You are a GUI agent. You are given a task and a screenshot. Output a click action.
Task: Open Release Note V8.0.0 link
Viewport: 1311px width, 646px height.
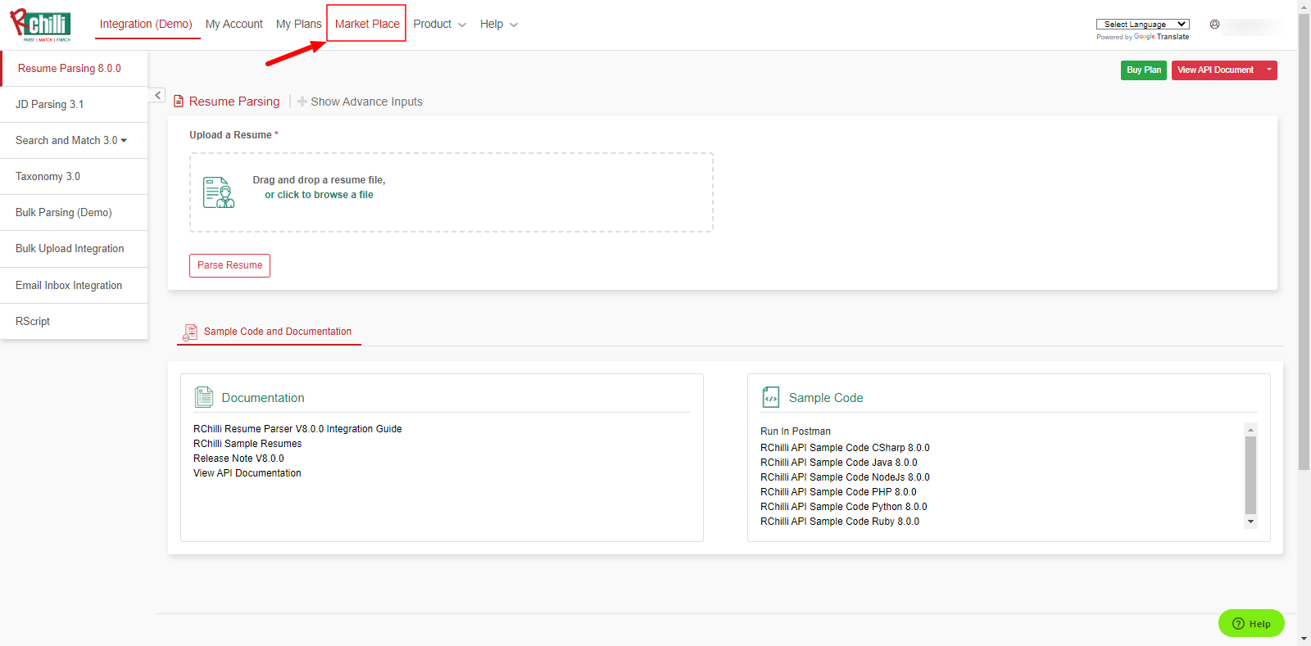[x=238, y=459]
